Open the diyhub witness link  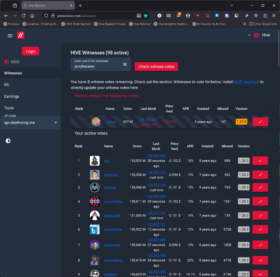[110, 122]
